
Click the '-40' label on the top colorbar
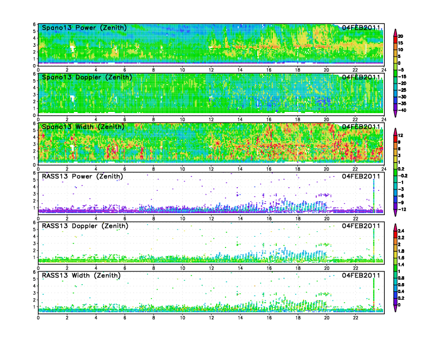(x=402, y=110)
